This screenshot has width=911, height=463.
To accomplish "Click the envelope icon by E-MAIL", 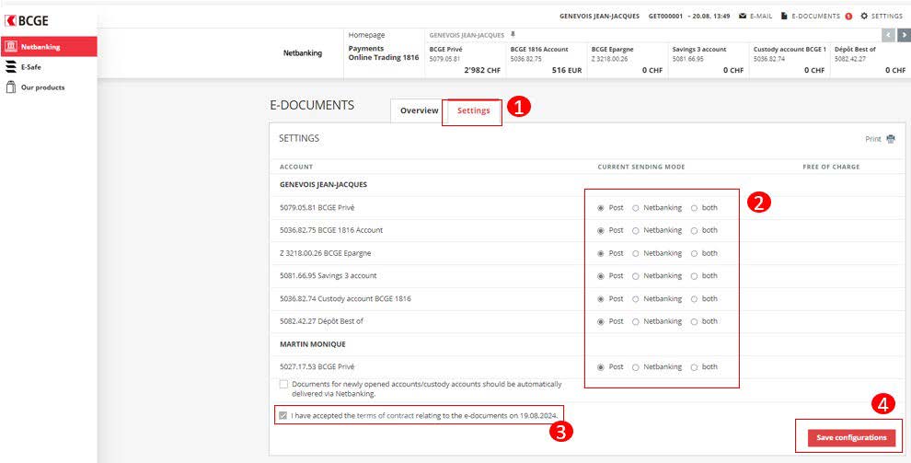I will tap(743, 17).
